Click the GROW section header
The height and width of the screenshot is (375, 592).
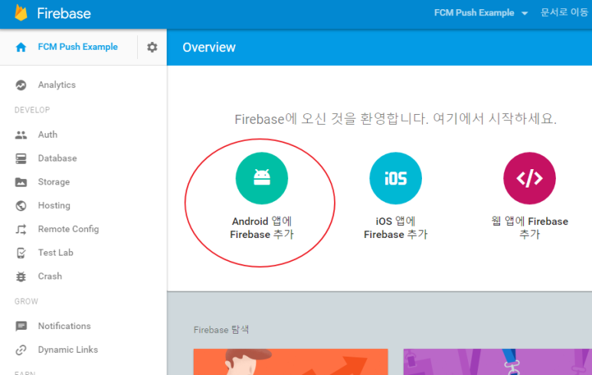tap(26, 302)
